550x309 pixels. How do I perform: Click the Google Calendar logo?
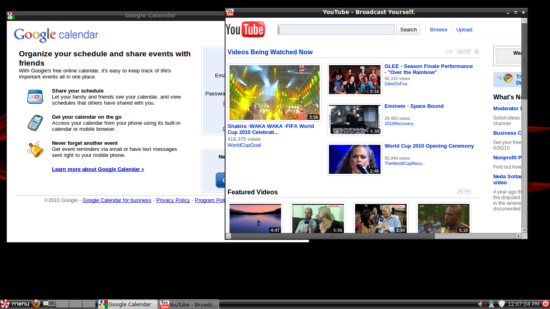click(x=56, y=35)
